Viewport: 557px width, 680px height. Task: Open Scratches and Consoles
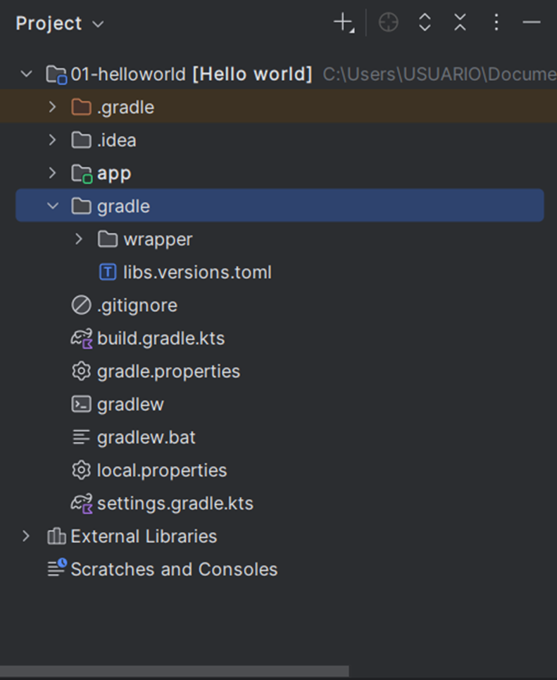pos(174,569)
